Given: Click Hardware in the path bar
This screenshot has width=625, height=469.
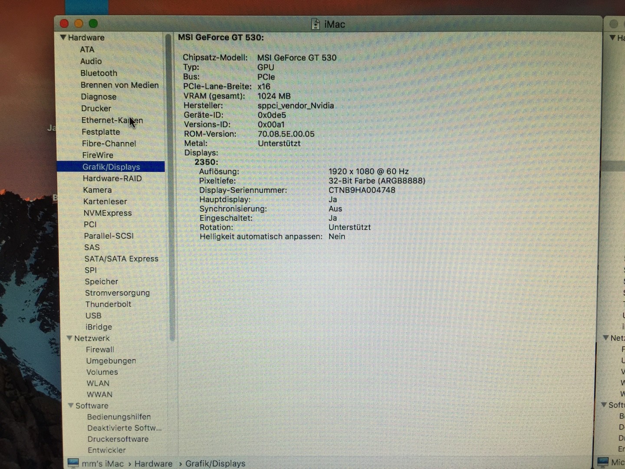Looking at the screenshot, I should coord(153,463).
